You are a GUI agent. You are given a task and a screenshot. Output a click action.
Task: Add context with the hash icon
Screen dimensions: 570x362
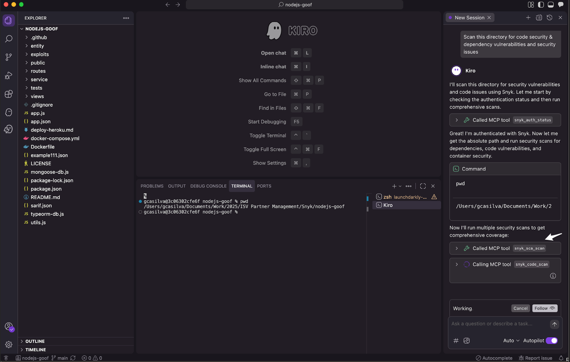click(x=456, y=340)
